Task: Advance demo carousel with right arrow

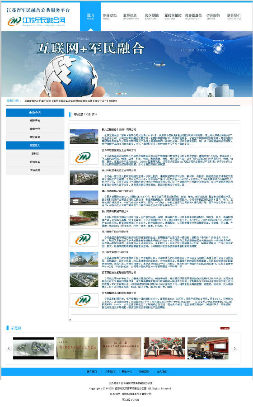Action: click(x=234, y=349)
